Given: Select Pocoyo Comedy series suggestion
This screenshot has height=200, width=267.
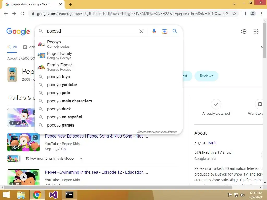Looking at the screenshot, I should 108,44.
